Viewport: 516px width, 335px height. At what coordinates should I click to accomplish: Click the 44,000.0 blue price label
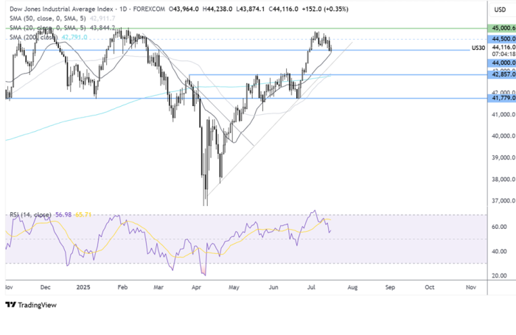pos(501,63)
